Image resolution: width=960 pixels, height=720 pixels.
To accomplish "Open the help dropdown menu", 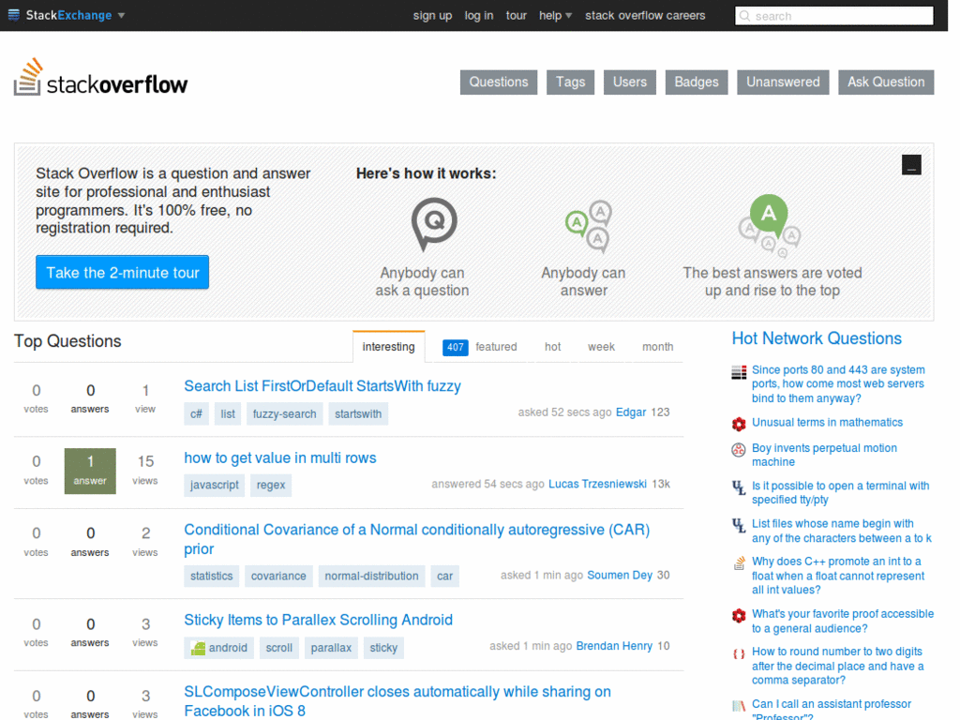I will click(x=555, y=15).
